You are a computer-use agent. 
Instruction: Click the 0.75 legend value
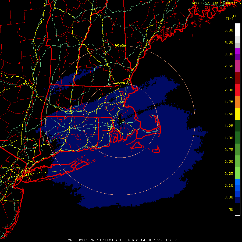click(x=229, y=150)
